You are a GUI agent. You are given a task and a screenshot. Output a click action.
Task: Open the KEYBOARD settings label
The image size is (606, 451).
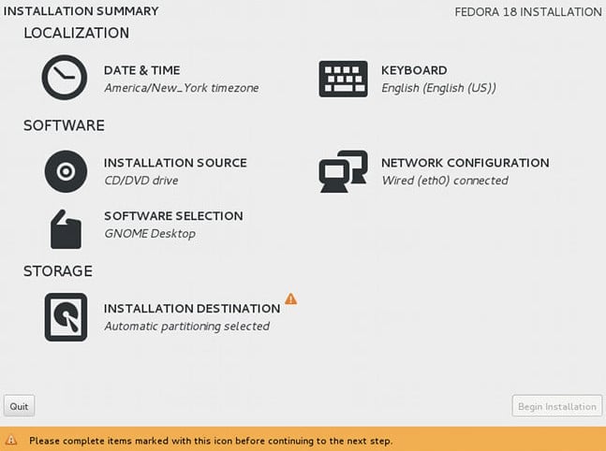tap(414, 70)
